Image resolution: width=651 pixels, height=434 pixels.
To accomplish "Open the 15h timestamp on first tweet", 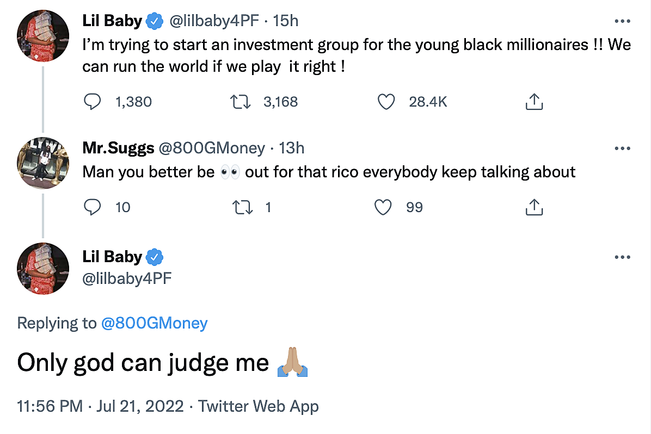I will [x=286, y=21].
